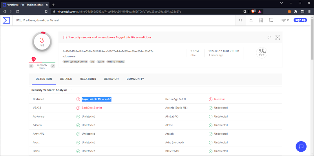
Task: Open the browser tab search chevron
Action: [x=281, y=3]
